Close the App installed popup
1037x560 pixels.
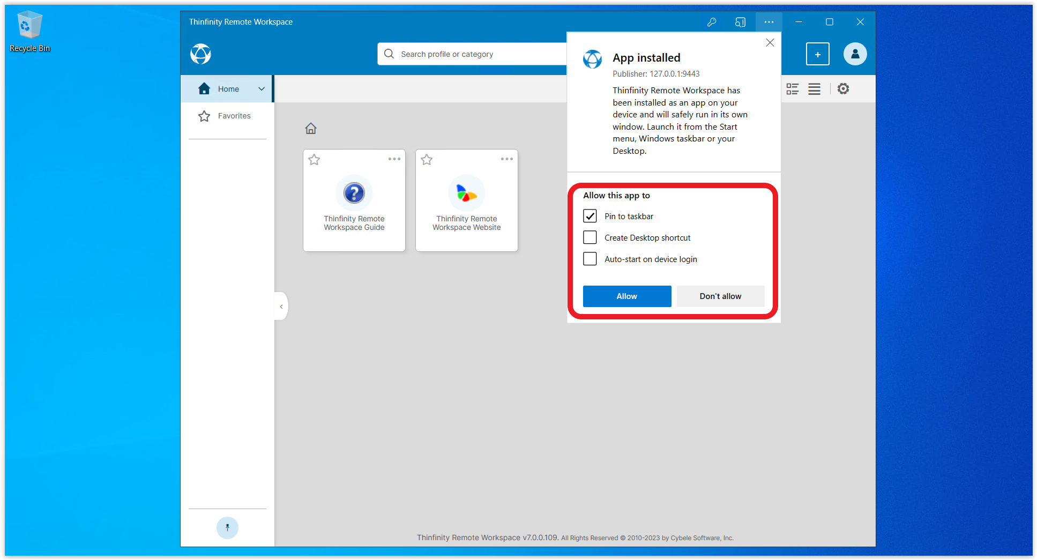tap(770, 42)
